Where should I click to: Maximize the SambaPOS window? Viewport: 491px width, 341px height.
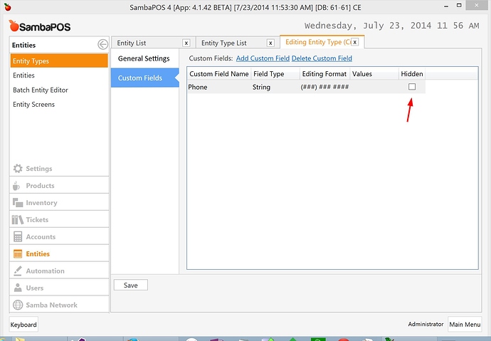pos(459,5)
